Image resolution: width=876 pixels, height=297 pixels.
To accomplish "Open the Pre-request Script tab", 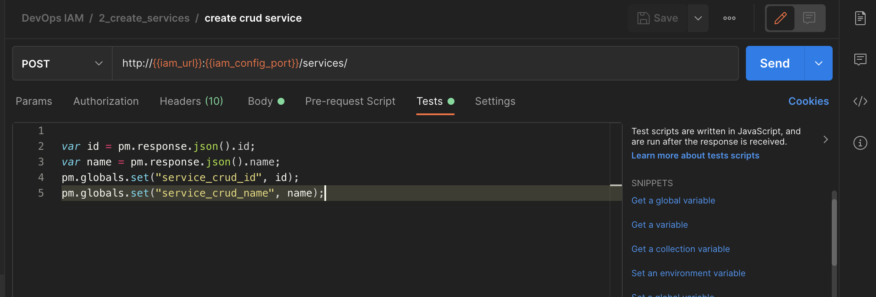I will point(350,101).
